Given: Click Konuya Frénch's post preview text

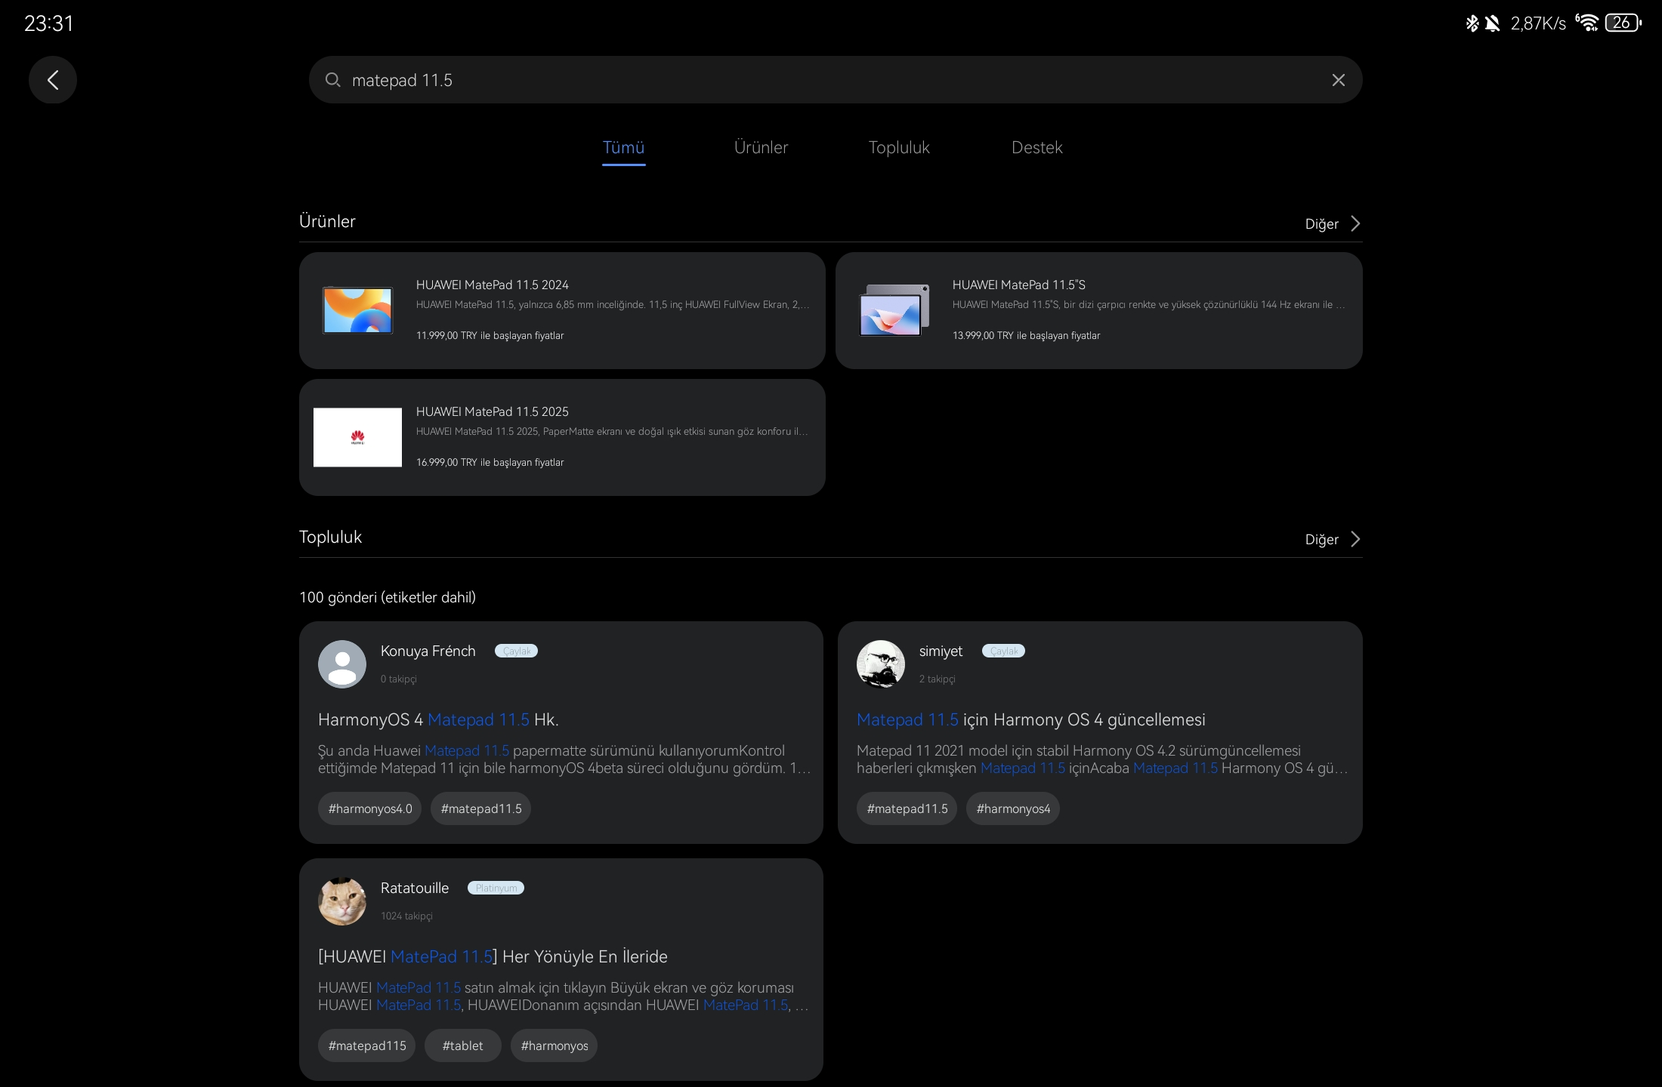Looking at the screenshot, I should [x=564, y=759].
